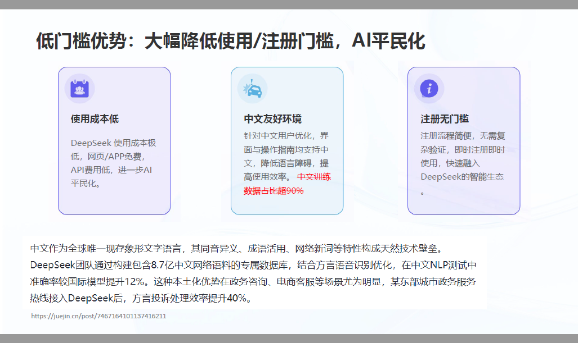This screenshot has height=343, width=578.
Task: Click the red strikethrough text 中文训练数据占比超90%
Action: 288,184
